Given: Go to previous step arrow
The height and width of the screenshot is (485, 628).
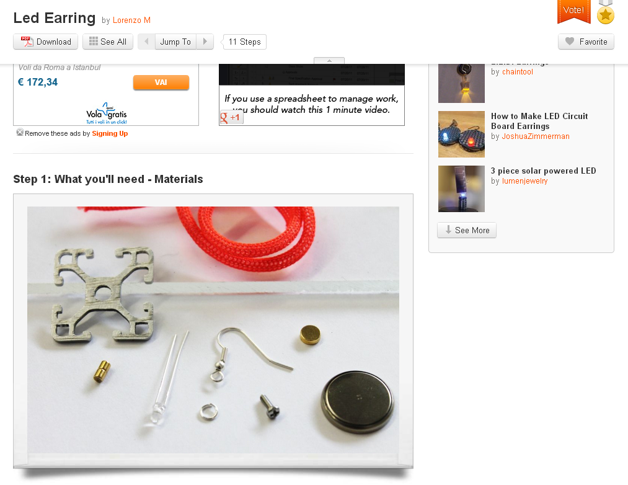Looking at the screenshot, I should (146, 42).
